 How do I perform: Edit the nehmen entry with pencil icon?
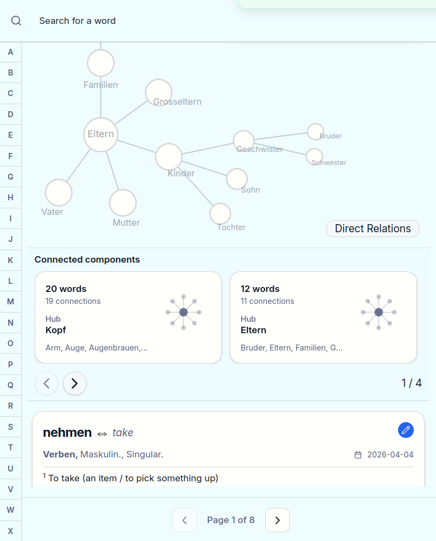(406, 430)
